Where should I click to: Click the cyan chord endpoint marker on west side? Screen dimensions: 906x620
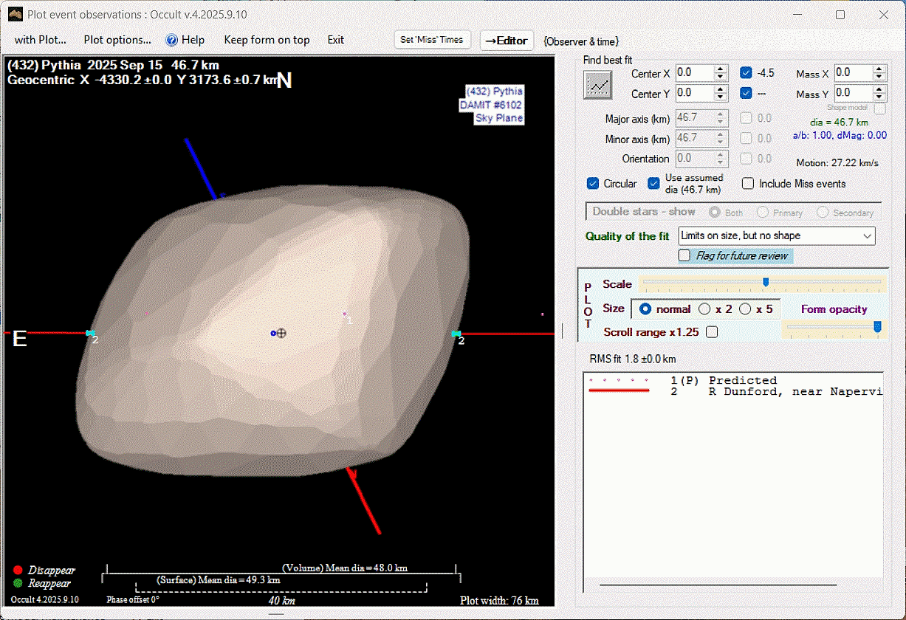(x=456, y=334)
